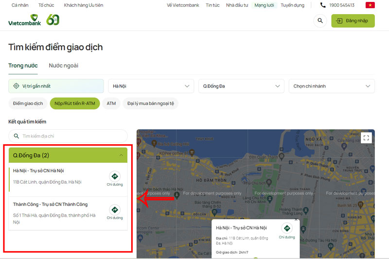Viewport: 389px width, 259px height.
Task: Open the Q.Đống Đa district dropdown
Action: coord(241,86)
